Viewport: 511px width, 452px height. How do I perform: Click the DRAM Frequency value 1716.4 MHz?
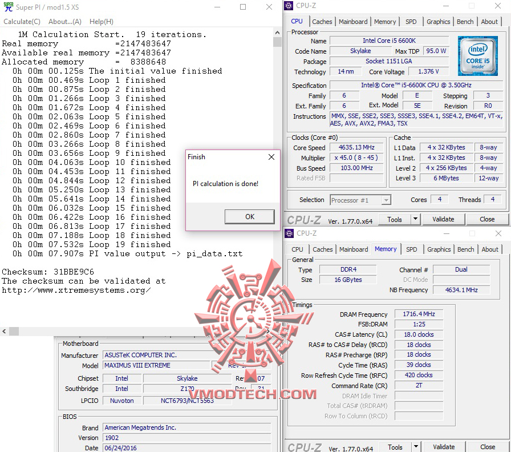[419, 314]
